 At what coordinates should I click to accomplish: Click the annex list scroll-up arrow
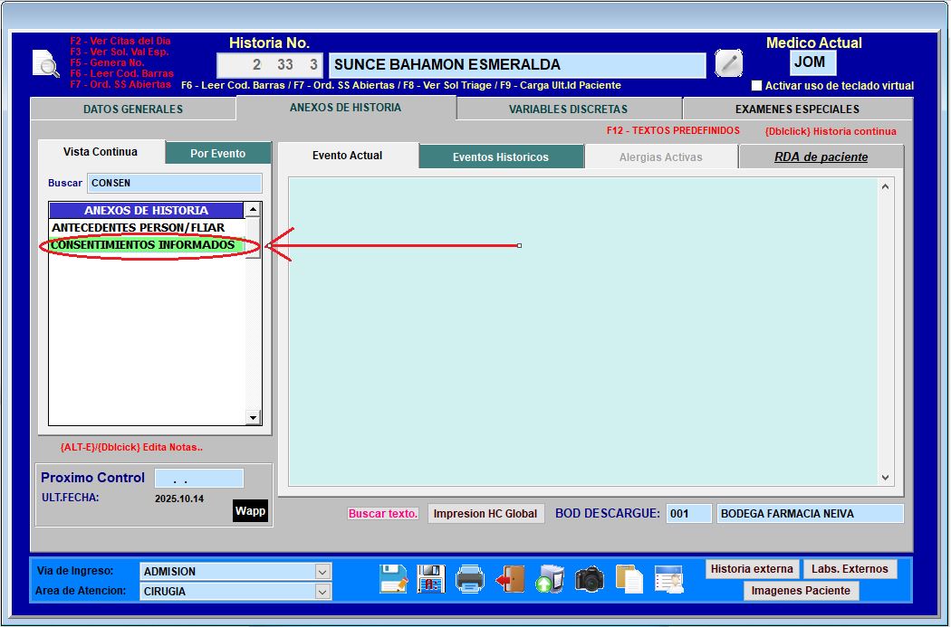253,210
